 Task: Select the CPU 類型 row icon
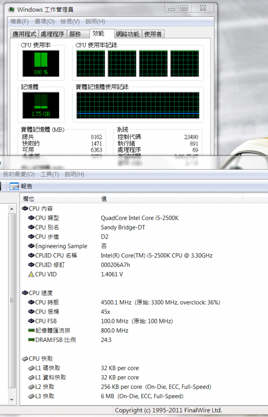[31, 218]
